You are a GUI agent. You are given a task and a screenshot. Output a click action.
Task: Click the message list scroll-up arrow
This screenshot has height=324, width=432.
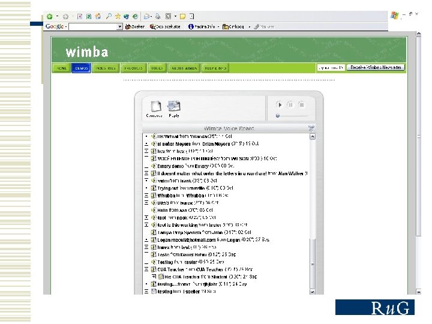(x=313, y=136)
